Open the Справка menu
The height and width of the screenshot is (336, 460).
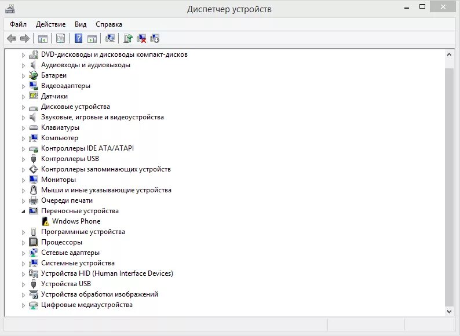(109, 24)
